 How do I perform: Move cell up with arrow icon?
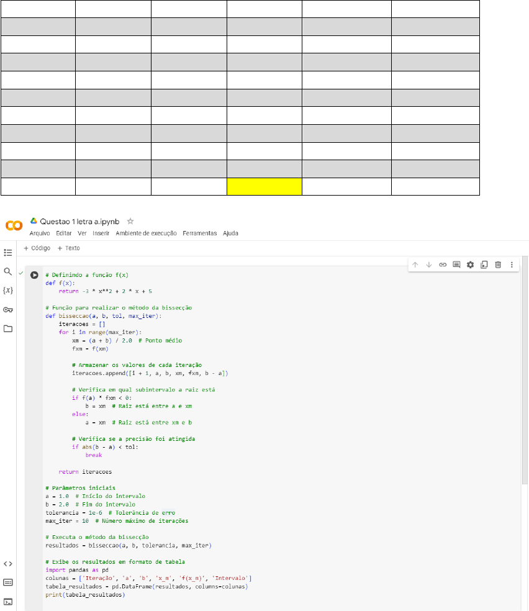[415, 265]
